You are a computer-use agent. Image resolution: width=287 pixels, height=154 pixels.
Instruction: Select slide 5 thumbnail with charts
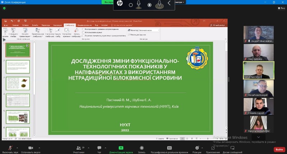click(18, 117)
